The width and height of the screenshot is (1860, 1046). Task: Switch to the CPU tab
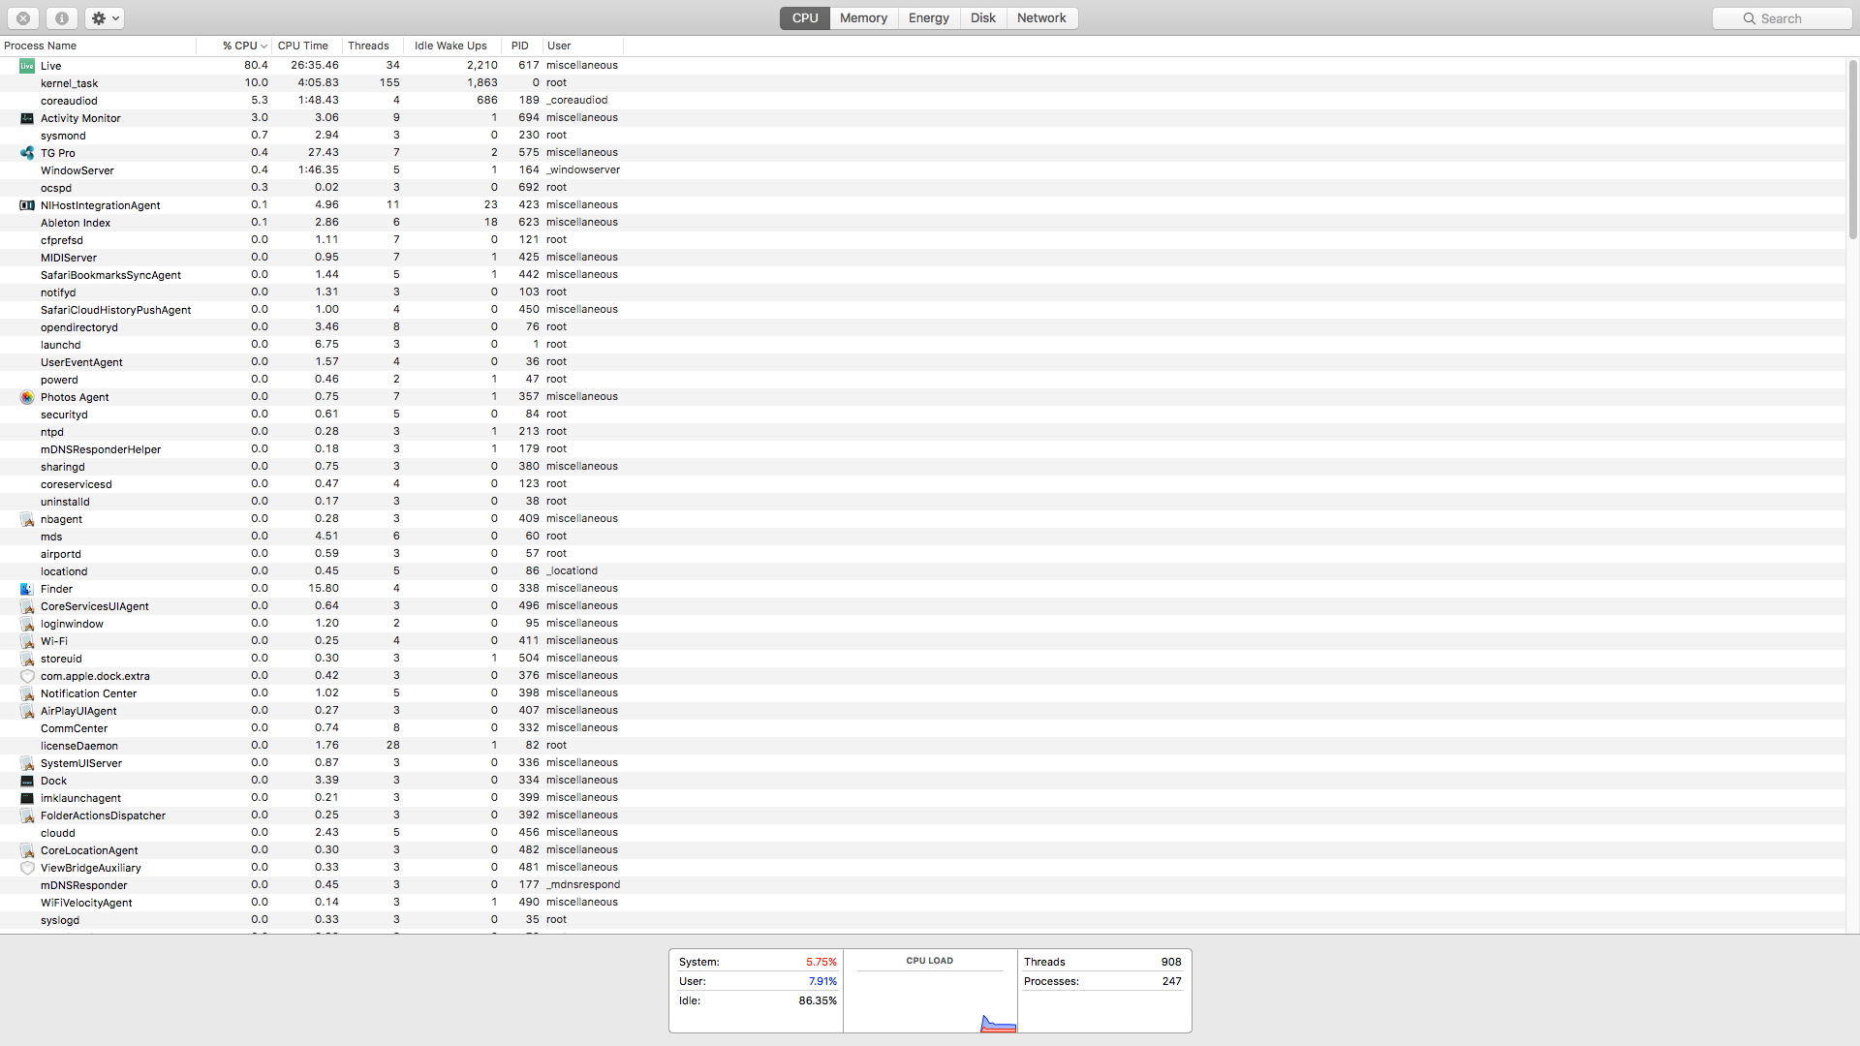pos(805,18)
